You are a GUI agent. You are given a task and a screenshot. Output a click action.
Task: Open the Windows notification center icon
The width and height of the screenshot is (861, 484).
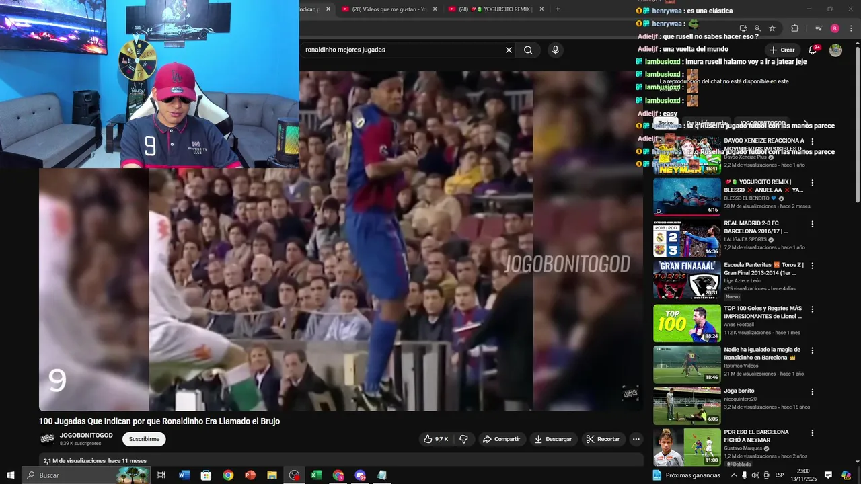pos(828,475)
